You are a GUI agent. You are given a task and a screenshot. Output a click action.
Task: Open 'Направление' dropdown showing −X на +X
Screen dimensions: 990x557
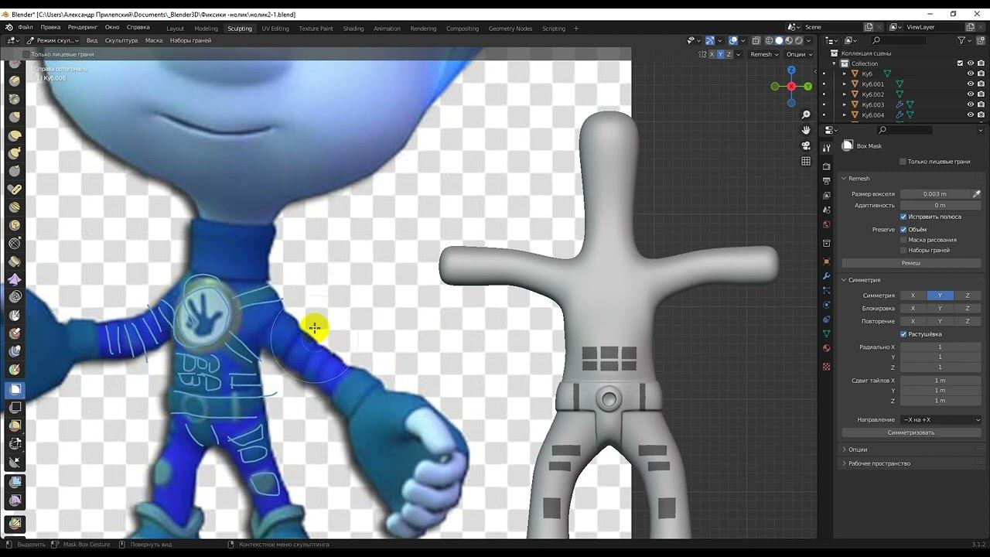click(x=940, y=420)
